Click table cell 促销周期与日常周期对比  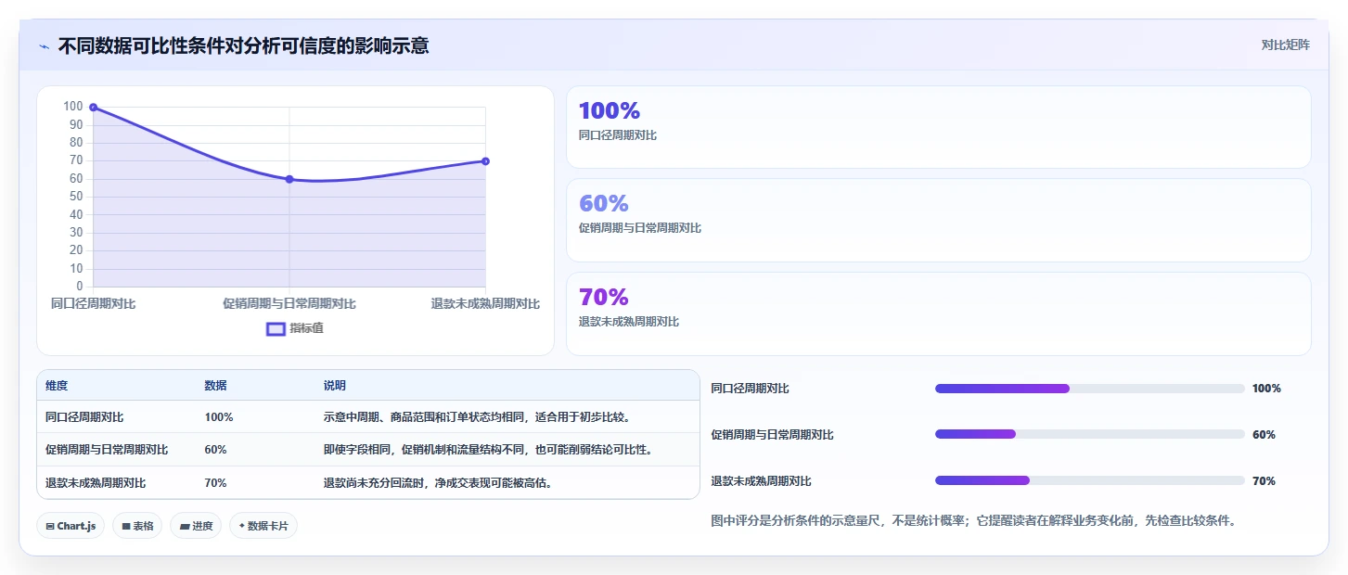107,450
